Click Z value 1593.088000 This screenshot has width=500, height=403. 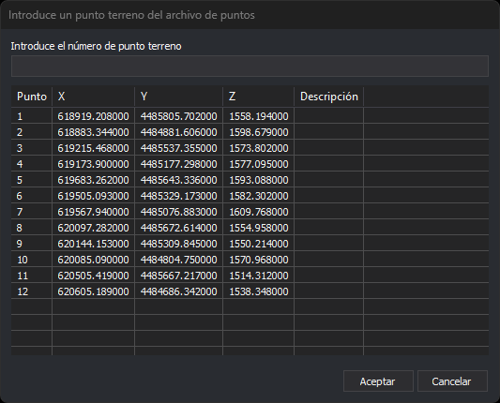pos(259,180)
